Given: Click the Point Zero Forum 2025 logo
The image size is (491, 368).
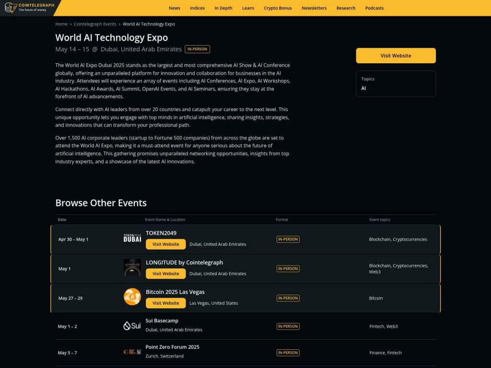Looking at the screenshot, I should pos(132,351).
